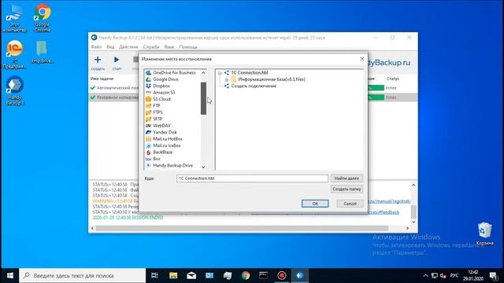Open the notification center icon

[494, 275]
